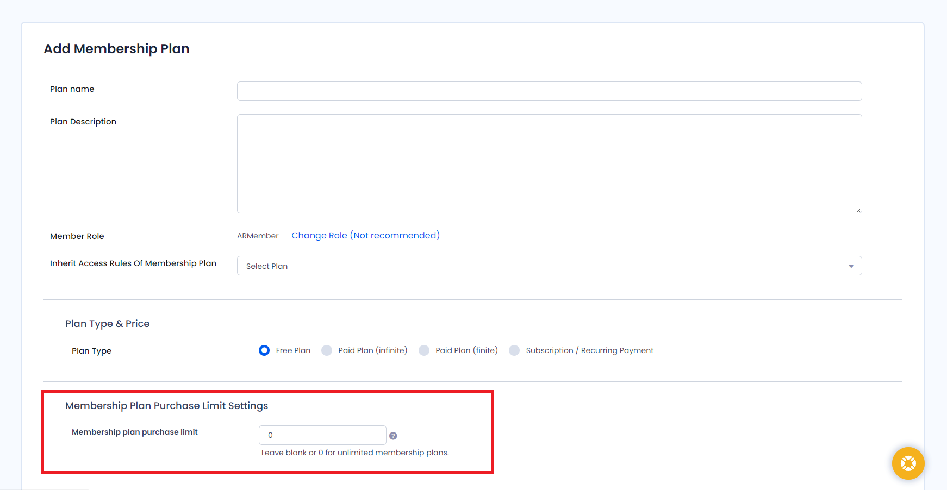Click the ARMember role text
This screenshot has height=490, width=947.
click(258, 236)
